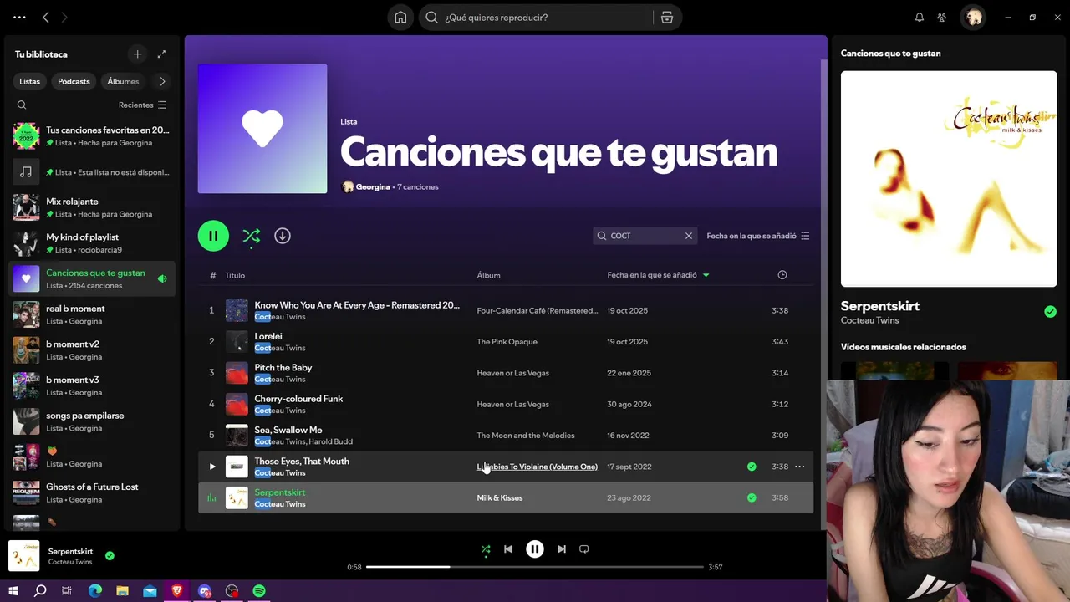
Task: Select the Pitch the Baby track title
Action: coord(283,368)
